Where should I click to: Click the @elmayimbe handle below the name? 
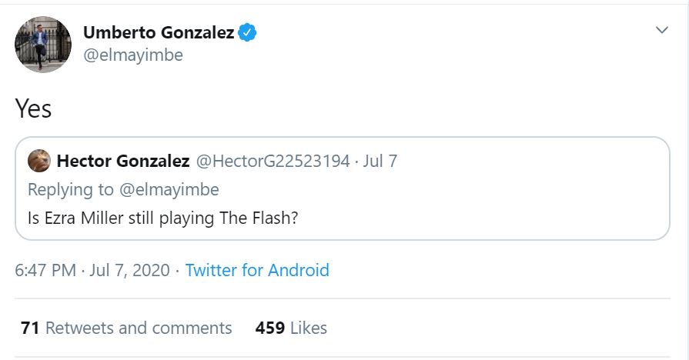coord(132,55)
